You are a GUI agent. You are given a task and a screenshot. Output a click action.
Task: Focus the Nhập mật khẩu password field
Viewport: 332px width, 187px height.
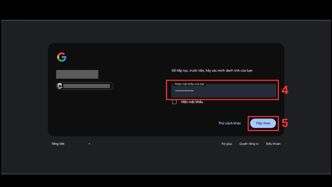(x=224, y=91)
